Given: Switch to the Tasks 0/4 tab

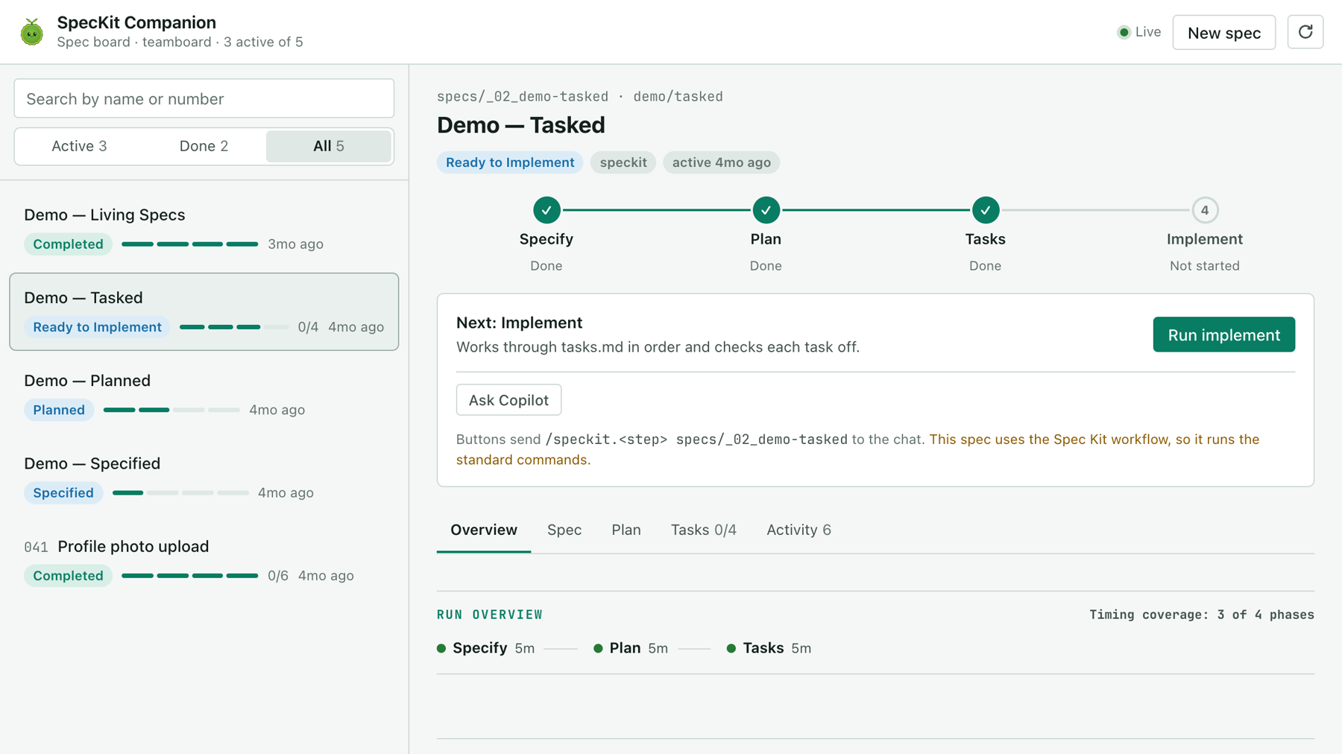Looking at the screenshot, I should (703, 530).
